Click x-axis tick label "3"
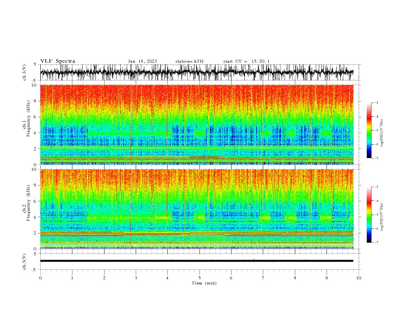404x312 pixels. point(136,278)
